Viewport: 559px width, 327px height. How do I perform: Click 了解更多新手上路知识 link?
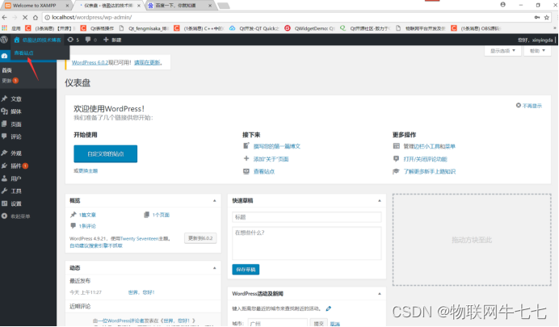[x=429, y=171]
